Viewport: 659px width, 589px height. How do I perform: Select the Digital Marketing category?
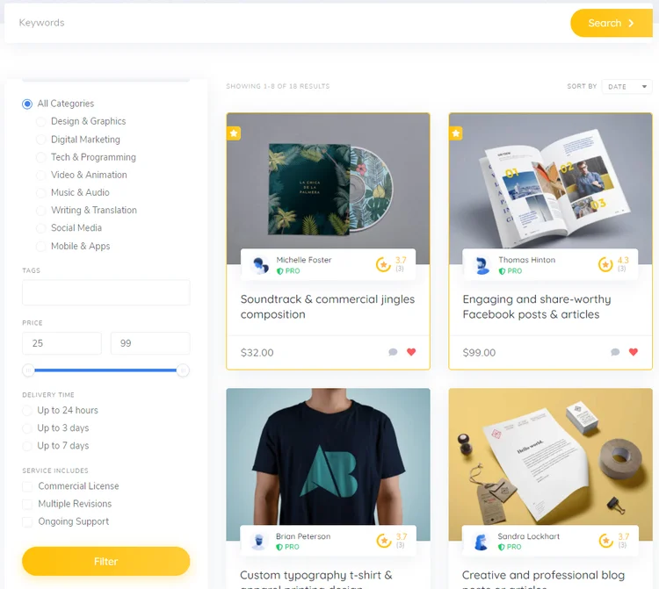pyautogui.click(x=40, y=140)
